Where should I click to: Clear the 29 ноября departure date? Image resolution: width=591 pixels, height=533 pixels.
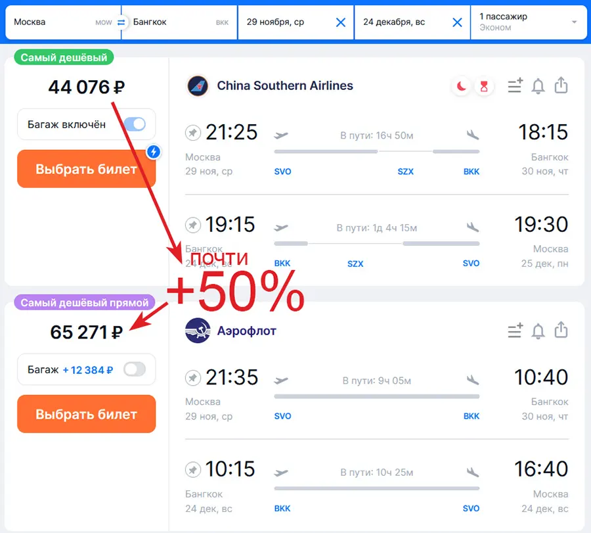click(x=341, y=22)
